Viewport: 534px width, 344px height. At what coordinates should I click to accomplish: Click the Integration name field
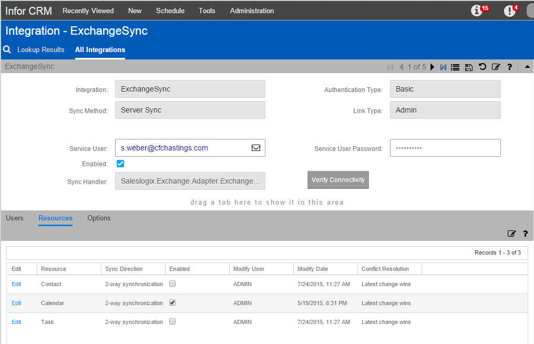tap(190, 89)
